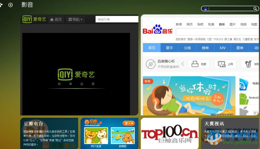
Task: Select the 歌单 tab
Action: (x=240, y=48)
